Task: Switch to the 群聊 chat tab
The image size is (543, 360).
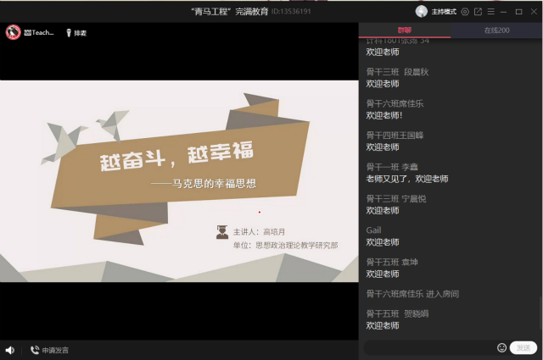Action: 405,30
